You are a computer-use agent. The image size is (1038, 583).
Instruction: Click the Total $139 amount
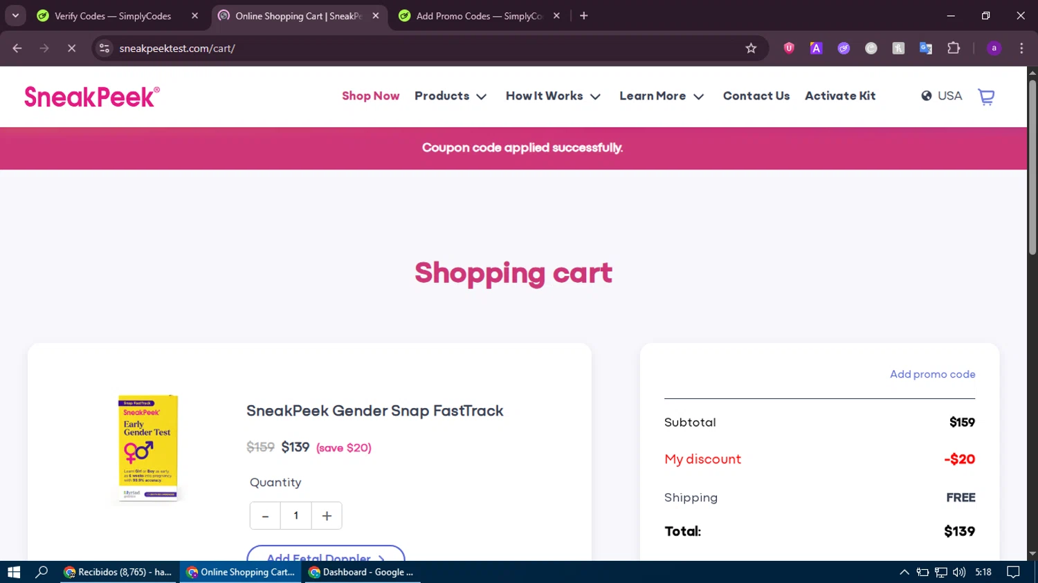coord(959,531)
